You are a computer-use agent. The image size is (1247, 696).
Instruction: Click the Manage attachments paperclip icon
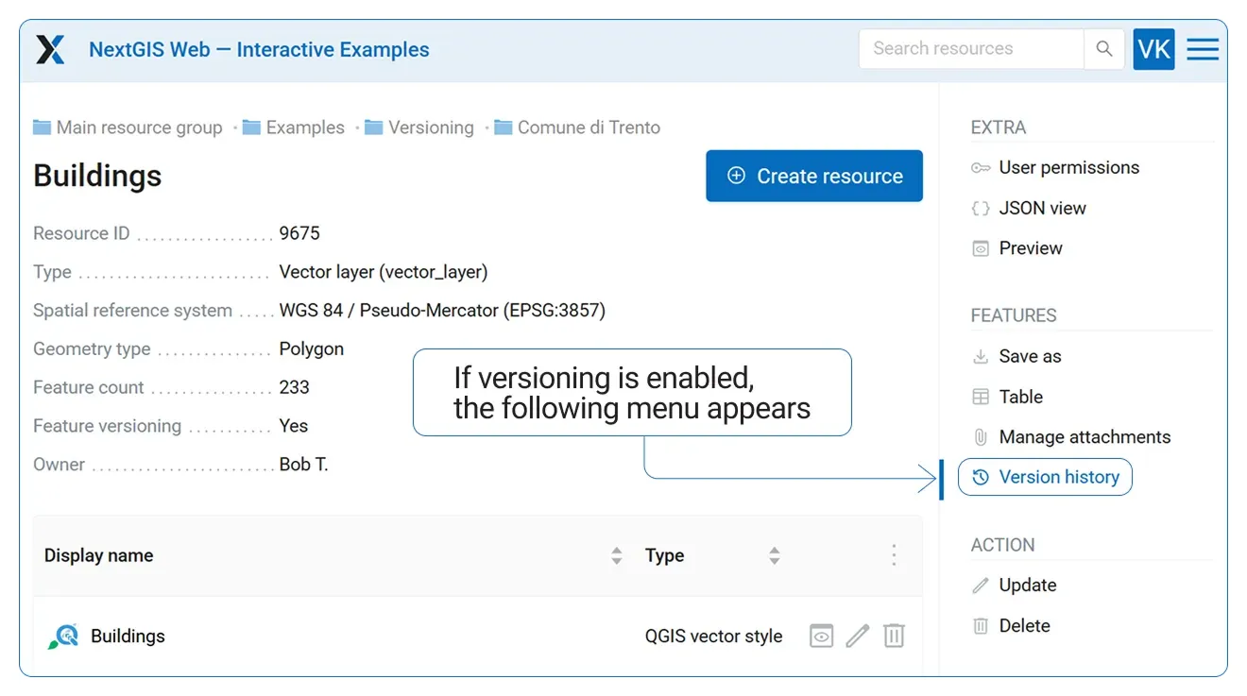coord(981,437)
